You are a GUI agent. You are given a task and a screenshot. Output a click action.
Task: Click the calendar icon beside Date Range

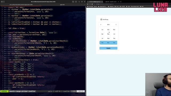[x=101, y=19]
